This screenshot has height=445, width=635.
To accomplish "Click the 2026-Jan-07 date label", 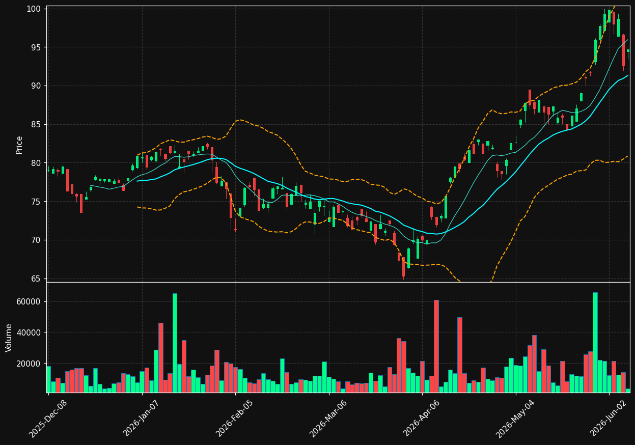I will coord(142,419).
